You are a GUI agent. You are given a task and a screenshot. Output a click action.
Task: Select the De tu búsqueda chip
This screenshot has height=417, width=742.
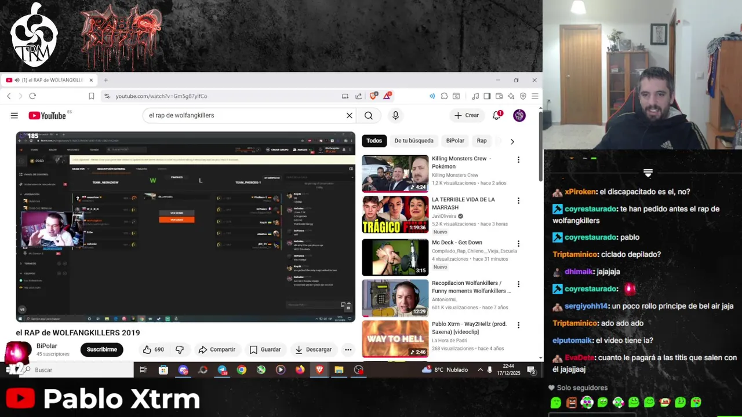tap(414, 141)
